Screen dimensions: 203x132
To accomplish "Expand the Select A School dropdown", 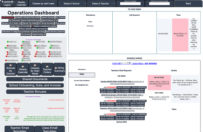I will [72, 3].
